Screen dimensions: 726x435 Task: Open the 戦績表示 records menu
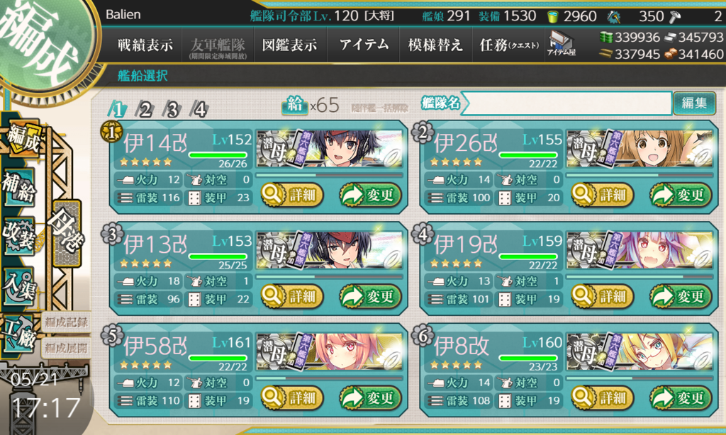pos(145,45)
